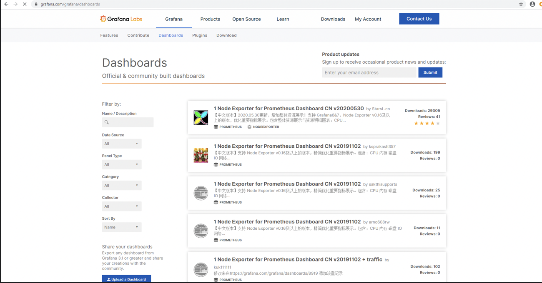Open the kuk111111 dashboard thumbnail
The height and width of the screenshot is (283, 542).
point(201,269)
